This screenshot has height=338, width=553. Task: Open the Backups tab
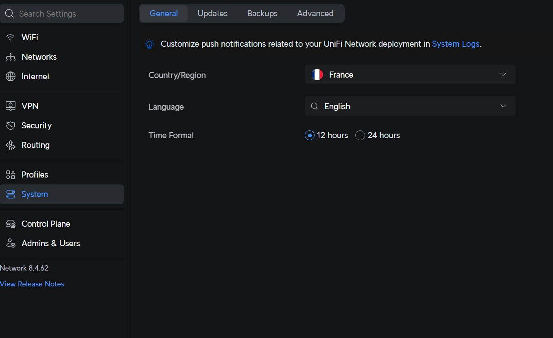(x=262, y=13)
